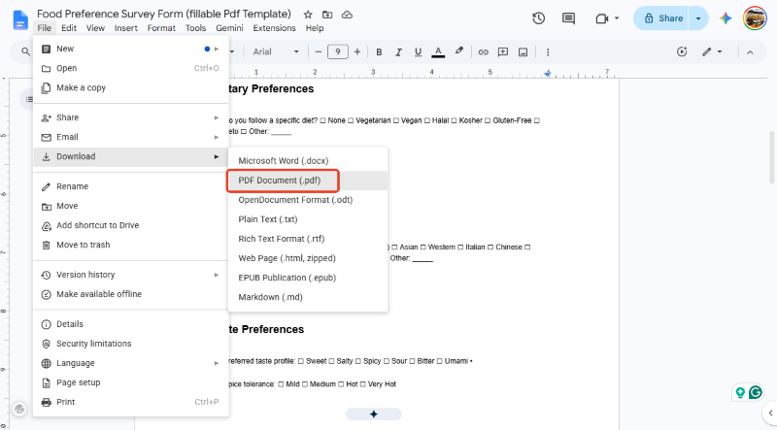Choose Open from the File menu
Screen dimensions: 777x430
click(131, 68)
